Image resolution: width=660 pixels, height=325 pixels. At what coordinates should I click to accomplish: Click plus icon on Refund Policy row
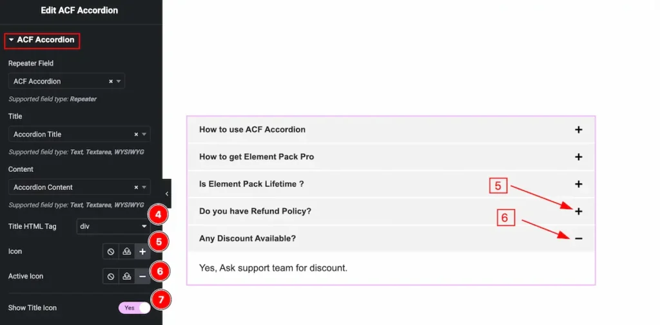tap(578, 212)
